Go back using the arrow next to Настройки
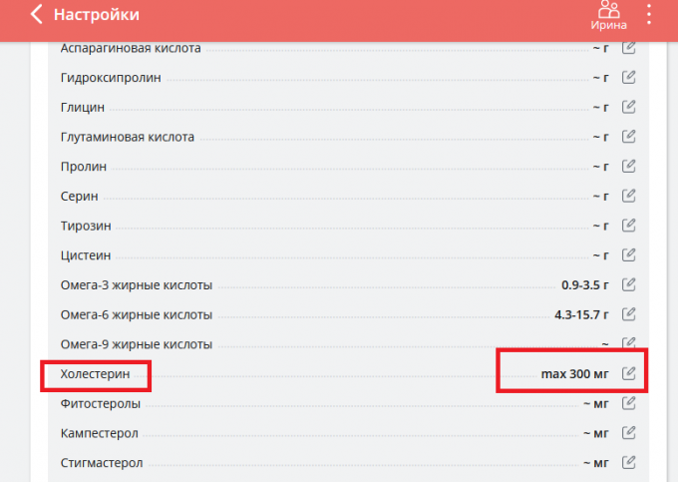The width and height of the screenshot is (678, 482). click(x=37, y=14)
